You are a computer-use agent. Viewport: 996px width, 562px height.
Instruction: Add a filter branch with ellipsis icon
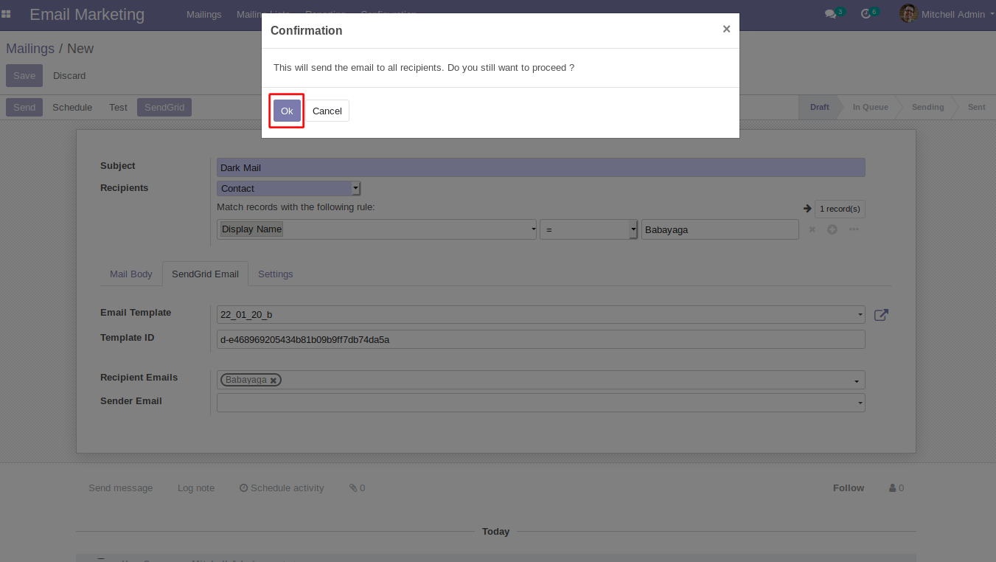854,229
